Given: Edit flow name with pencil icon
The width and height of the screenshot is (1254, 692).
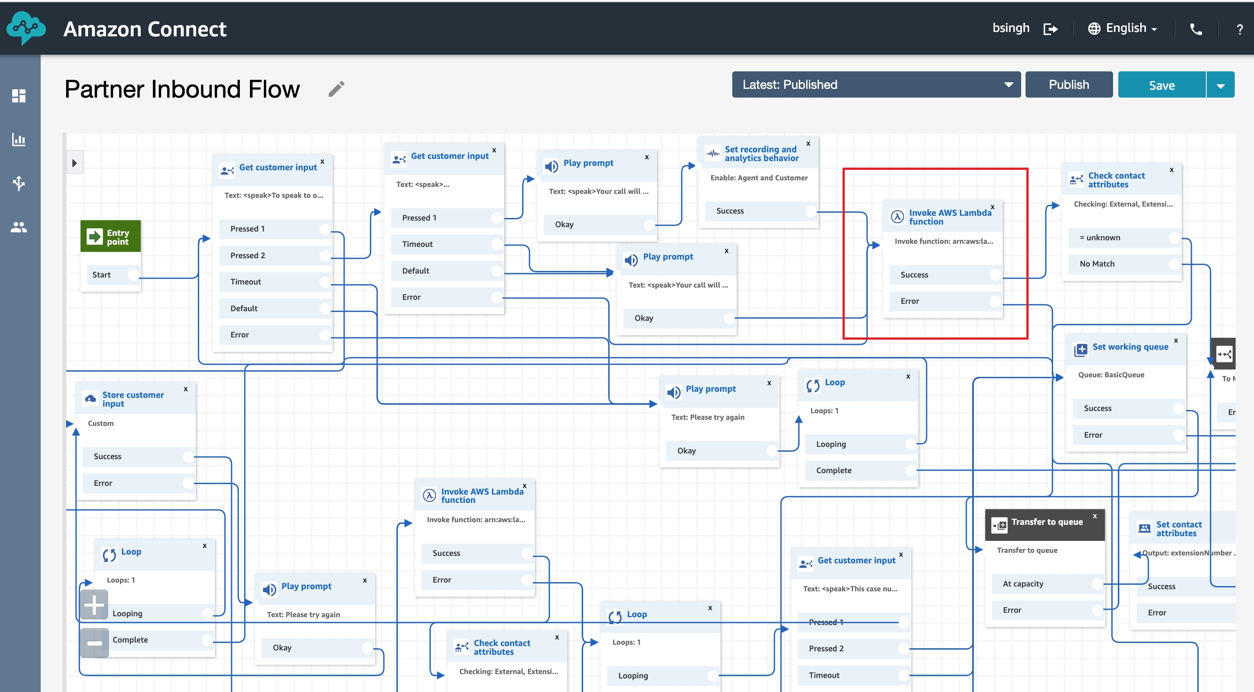Looking at the screenshot, I should (x=337, y=89).
